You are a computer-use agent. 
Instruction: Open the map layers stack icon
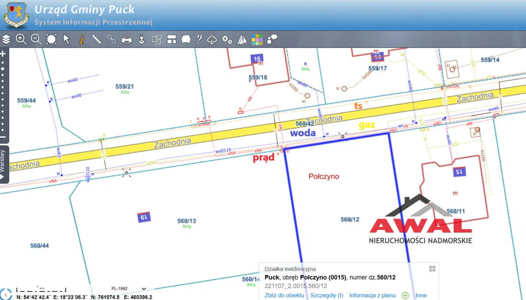pyautogui.click(x=6, y=39)
